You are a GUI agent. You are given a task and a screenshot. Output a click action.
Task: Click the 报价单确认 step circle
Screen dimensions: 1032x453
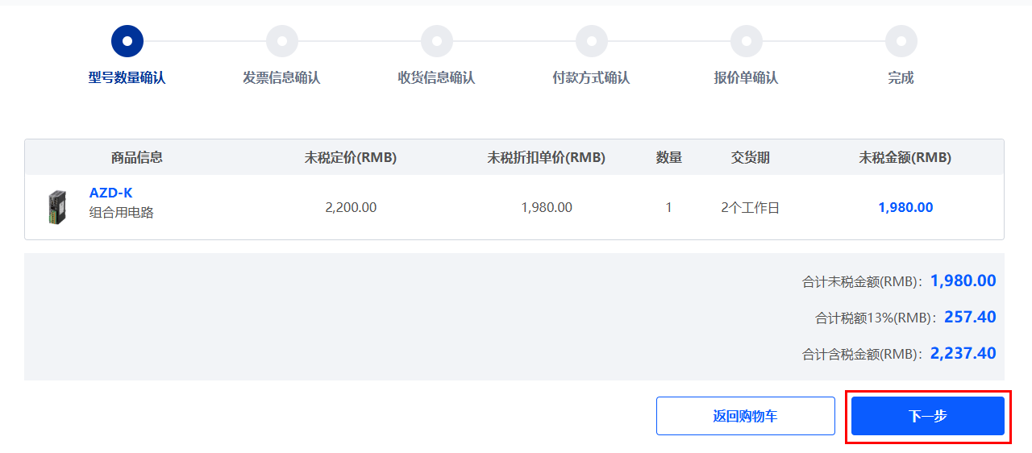click(x=747, y=40)
